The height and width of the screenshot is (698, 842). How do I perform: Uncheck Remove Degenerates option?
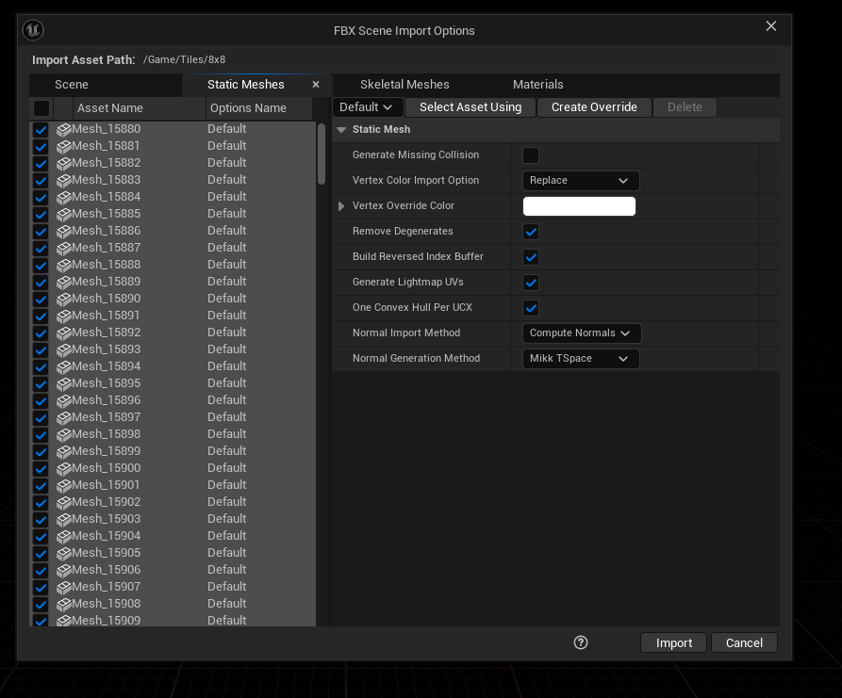pyautogui.click(x=531, y=232)
